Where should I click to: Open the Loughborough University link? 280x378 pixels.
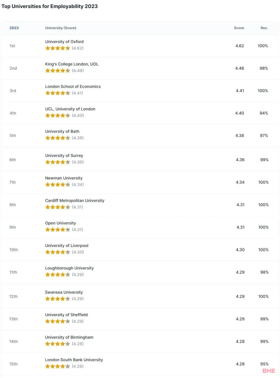[69, 268]
